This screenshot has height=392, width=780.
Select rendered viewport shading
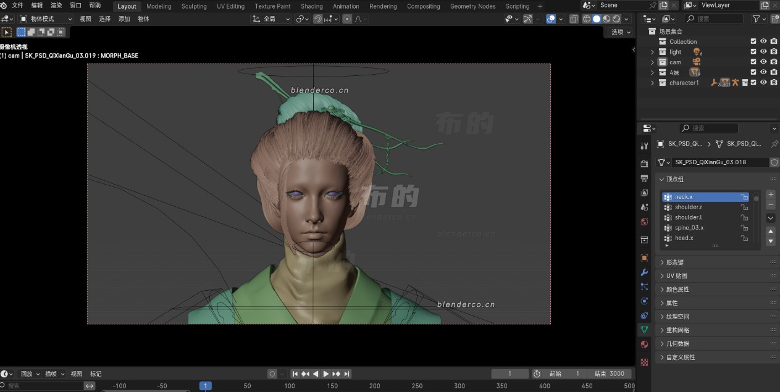click(616, 19)
